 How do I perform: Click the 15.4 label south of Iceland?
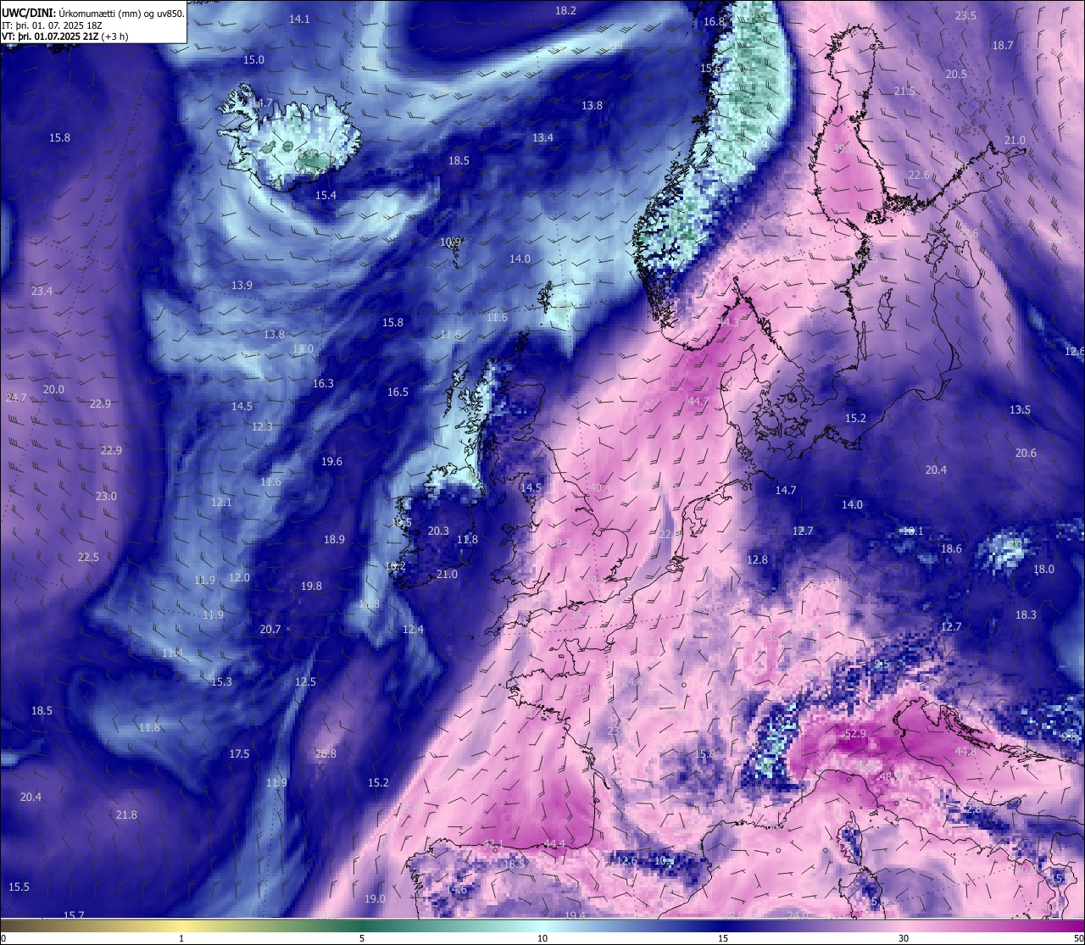(325, 195)
